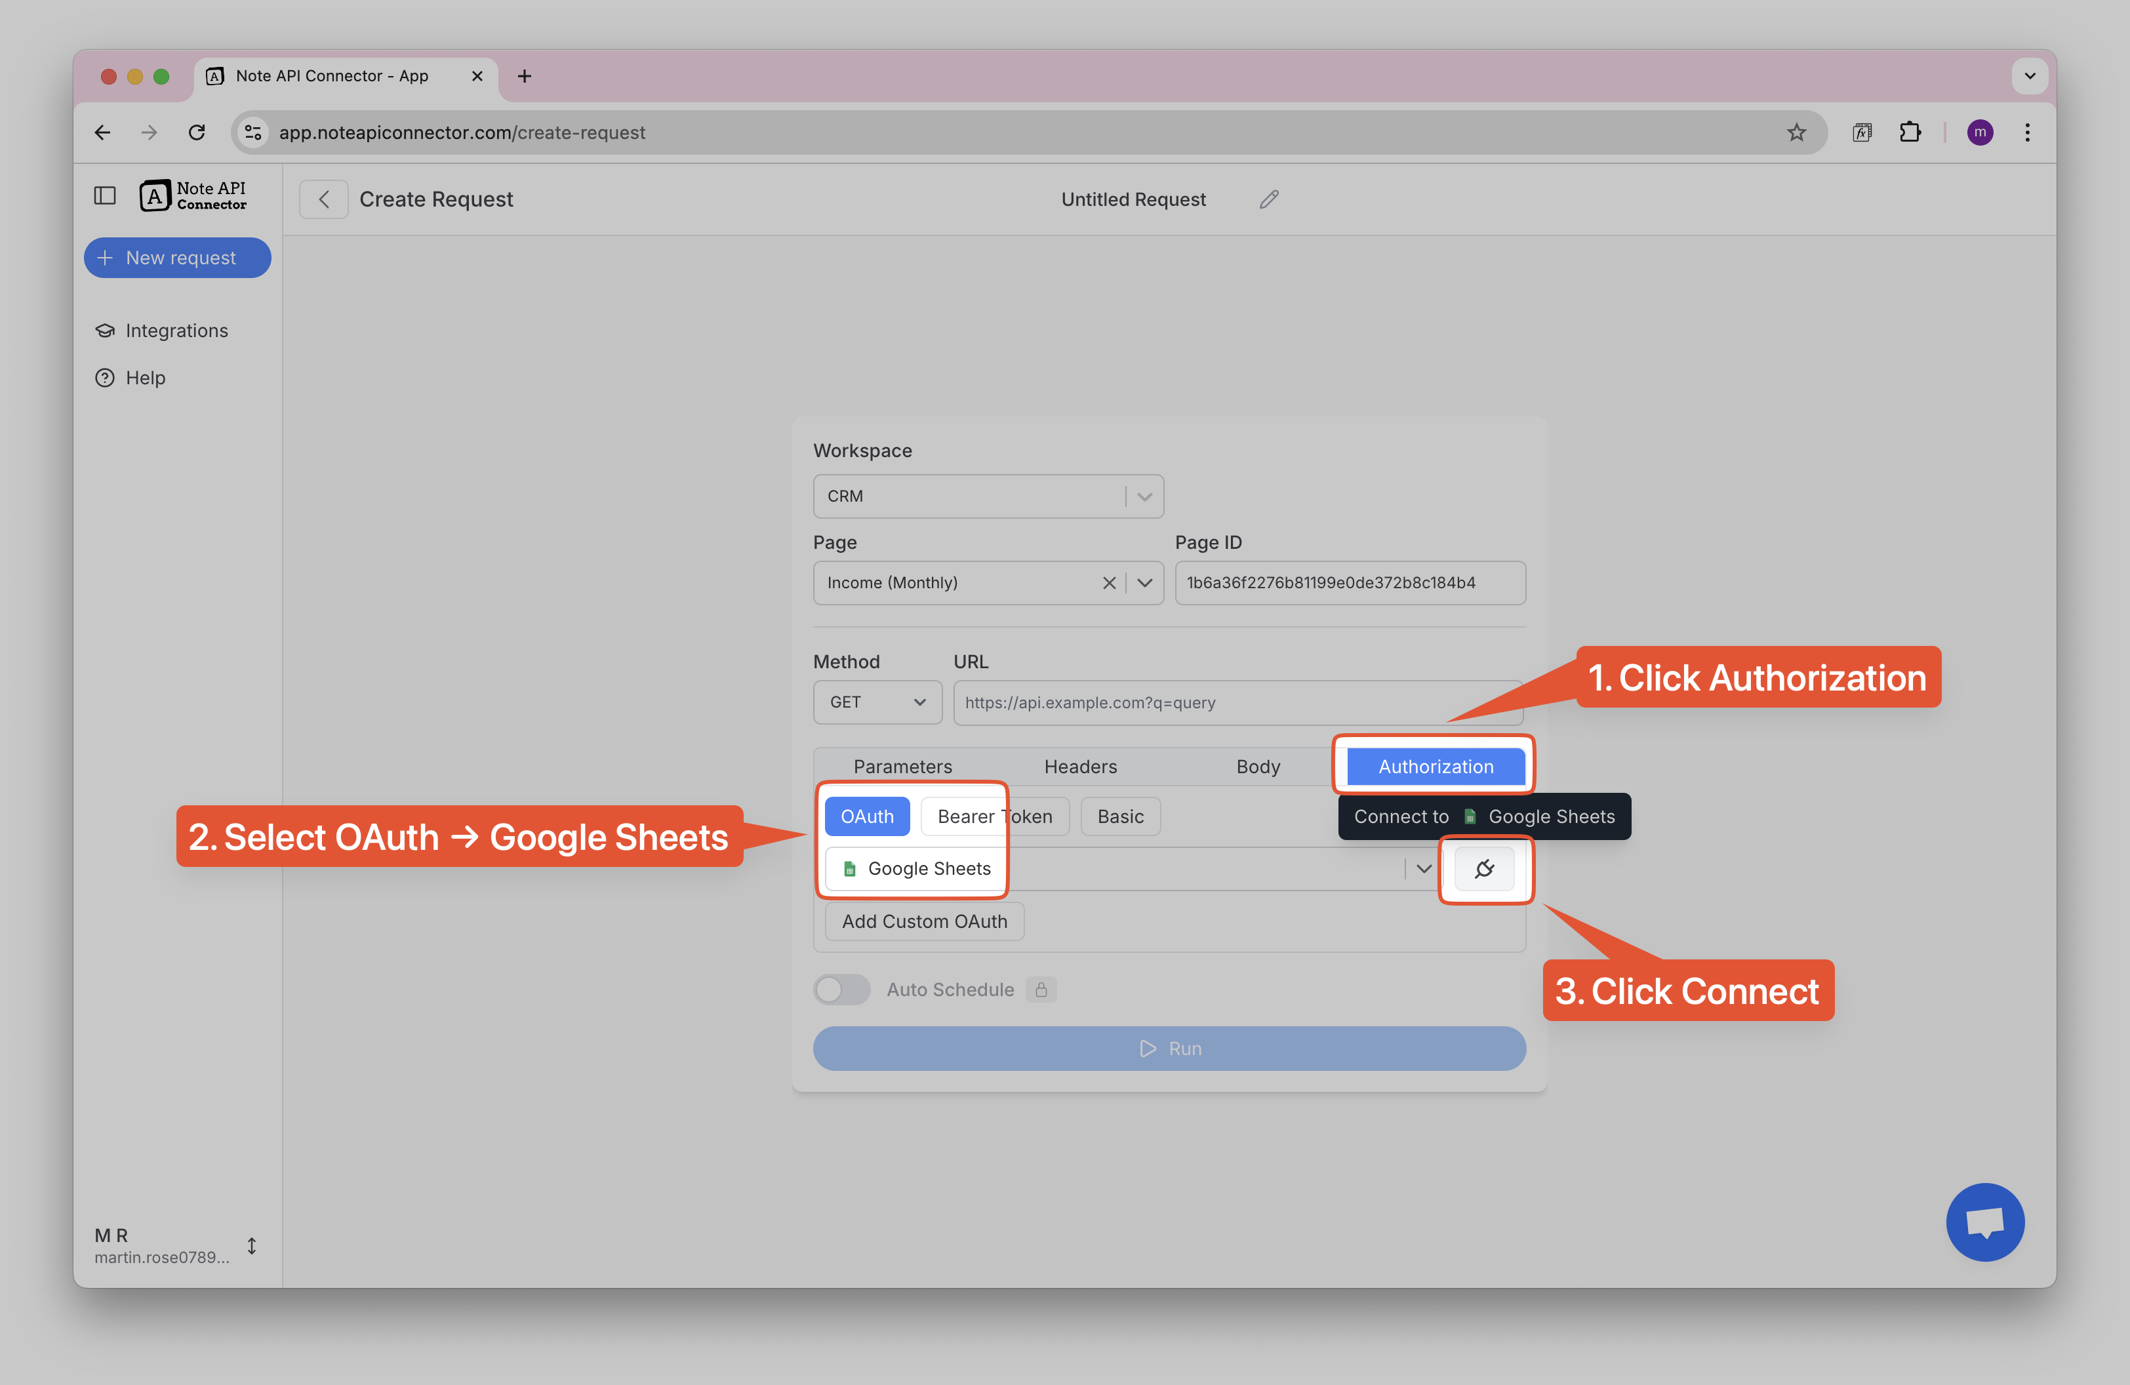This screenshot has width=2130, height=1385.
Task: Switch to the Parameters tab
Action: (902, 767)
